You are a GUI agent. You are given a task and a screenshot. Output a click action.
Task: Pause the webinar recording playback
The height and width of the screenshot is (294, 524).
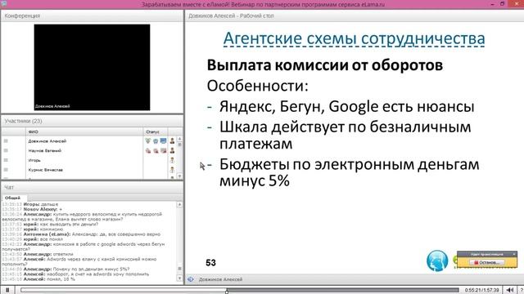coord(7,290)
